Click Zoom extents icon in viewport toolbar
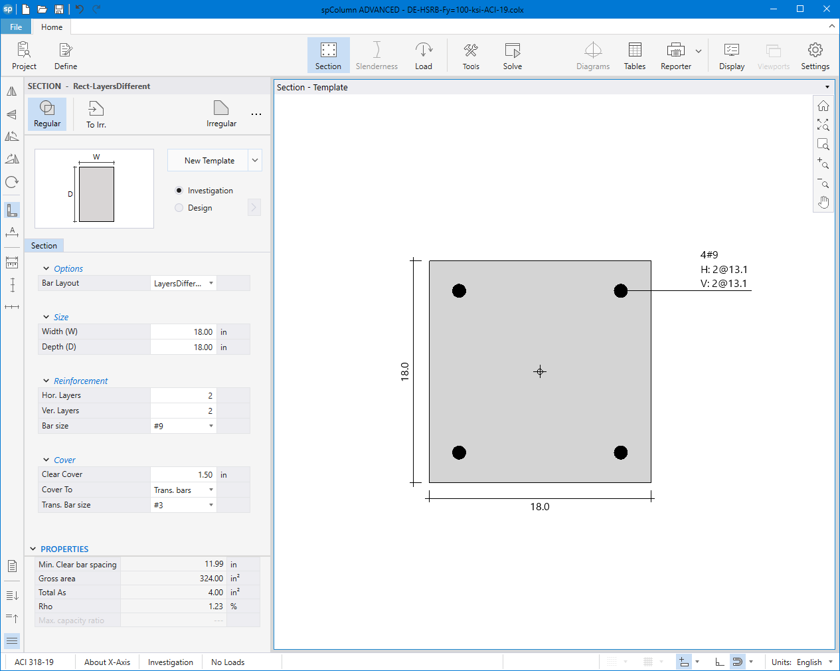Viewport: 840px width, 671px height. pos(823,125)
